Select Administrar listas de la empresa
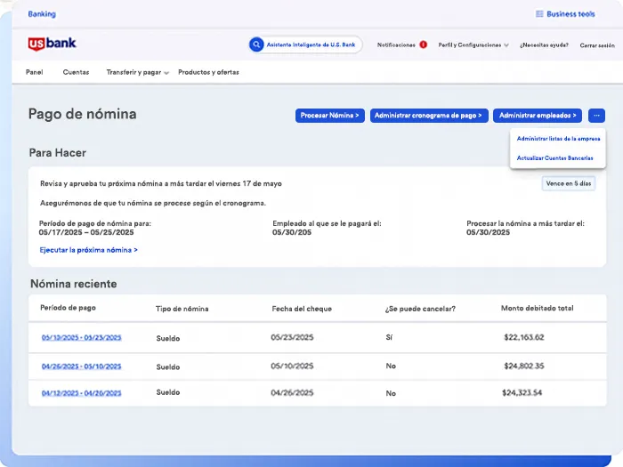623x467 pixels. point(558,139)
